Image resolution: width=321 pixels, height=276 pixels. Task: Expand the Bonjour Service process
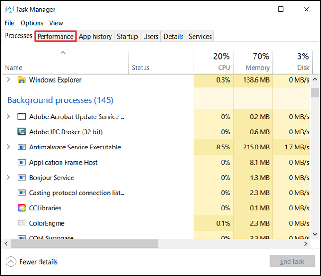point(8,177)
